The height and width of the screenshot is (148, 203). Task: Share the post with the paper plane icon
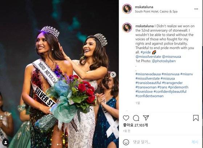[146, 118]
